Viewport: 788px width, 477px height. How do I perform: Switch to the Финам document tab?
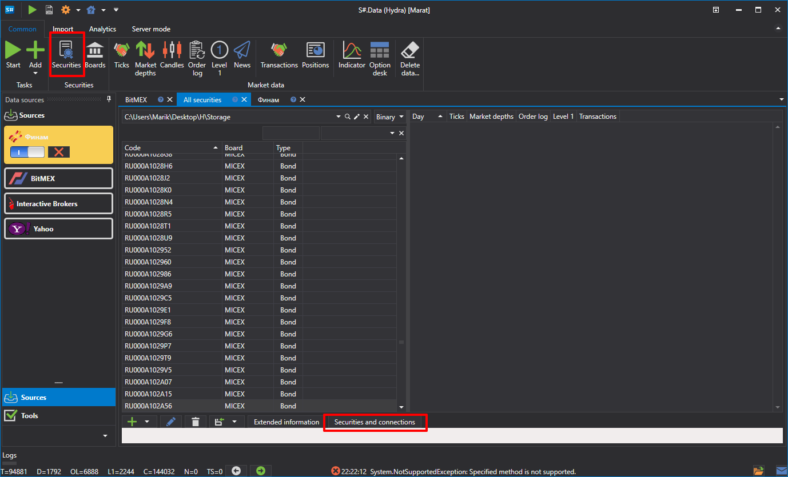click(x=269, y=99)
